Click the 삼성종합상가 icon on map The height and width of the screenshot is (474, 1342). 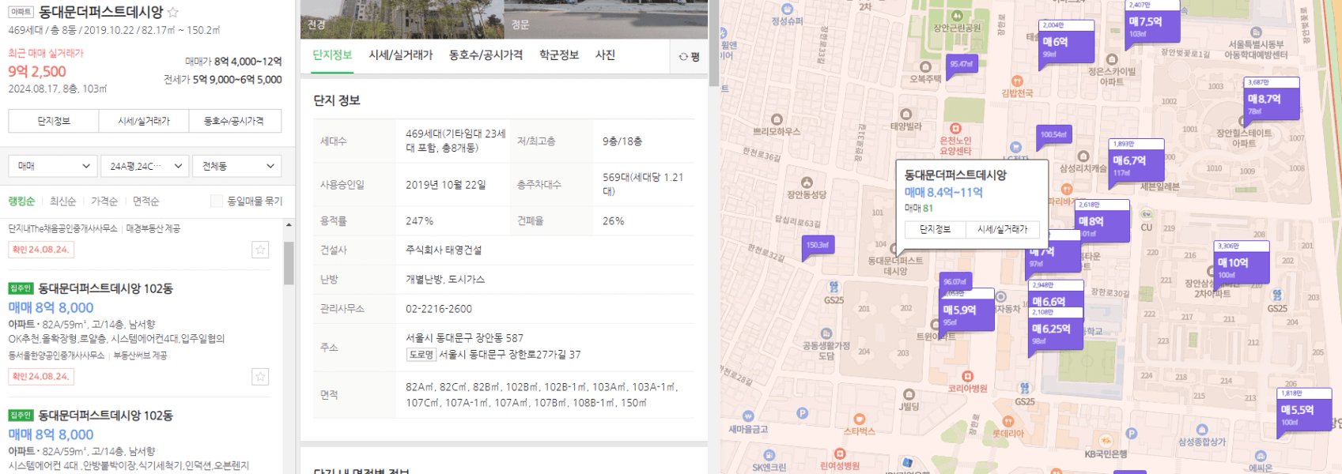click(1202, 430)
